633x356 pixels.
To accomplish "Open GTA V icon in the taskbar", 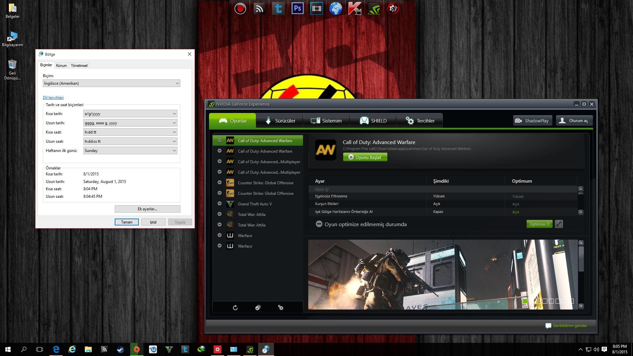I will pos(169,349).
